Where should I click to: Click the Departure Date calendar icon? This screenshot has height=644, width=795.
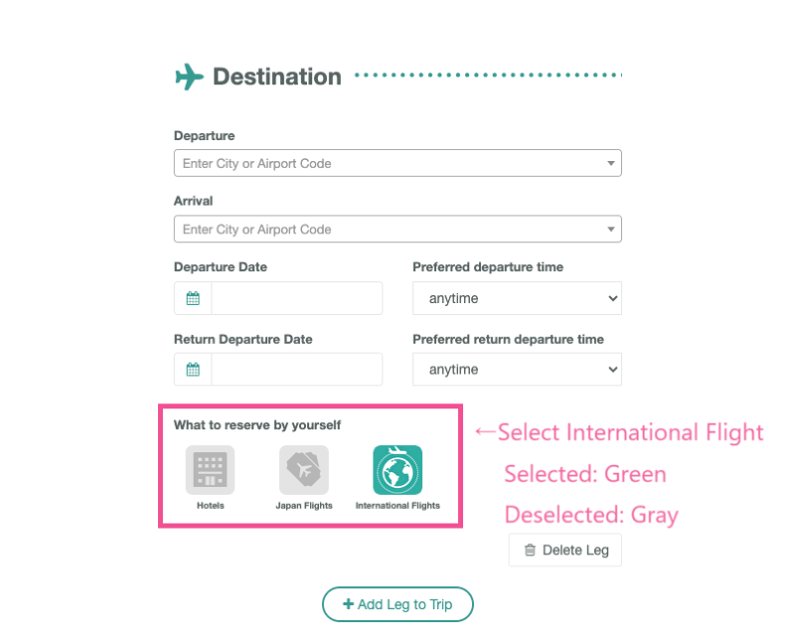(193, 298)
